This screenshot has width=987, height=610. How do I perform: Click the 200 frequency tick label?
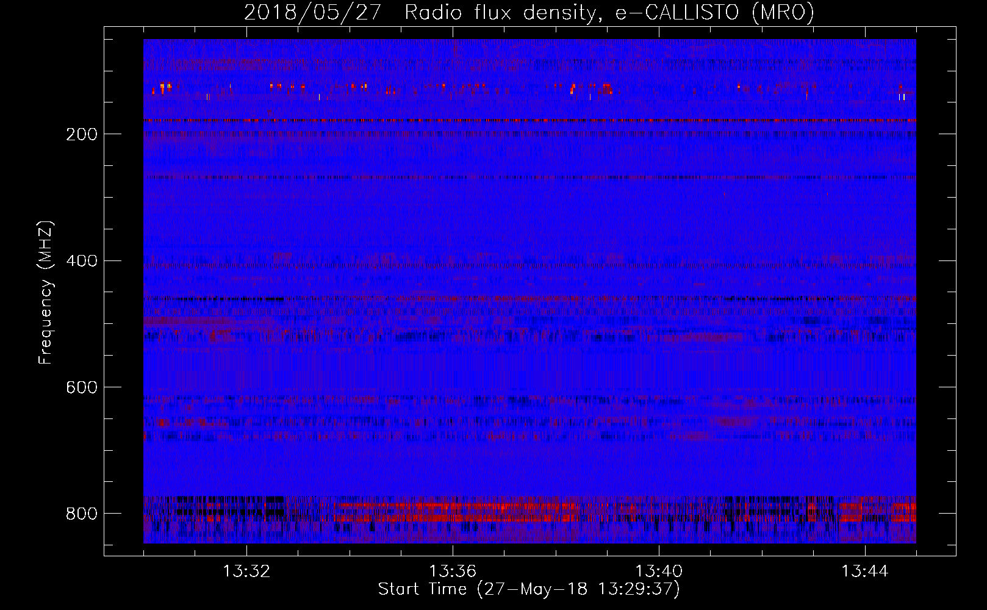point(81,134)
